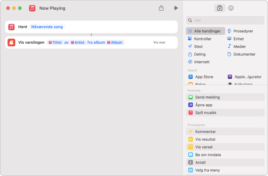Screen dimensions: 268x176
Task: Click the Åpne app arrow icon
Action: [x=191, y=105]
